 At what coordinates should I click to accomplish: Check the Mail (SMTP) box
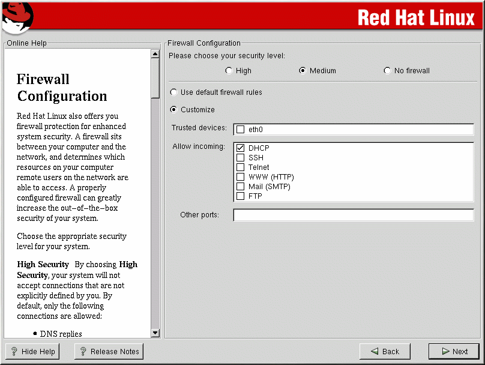click(241, 187)
